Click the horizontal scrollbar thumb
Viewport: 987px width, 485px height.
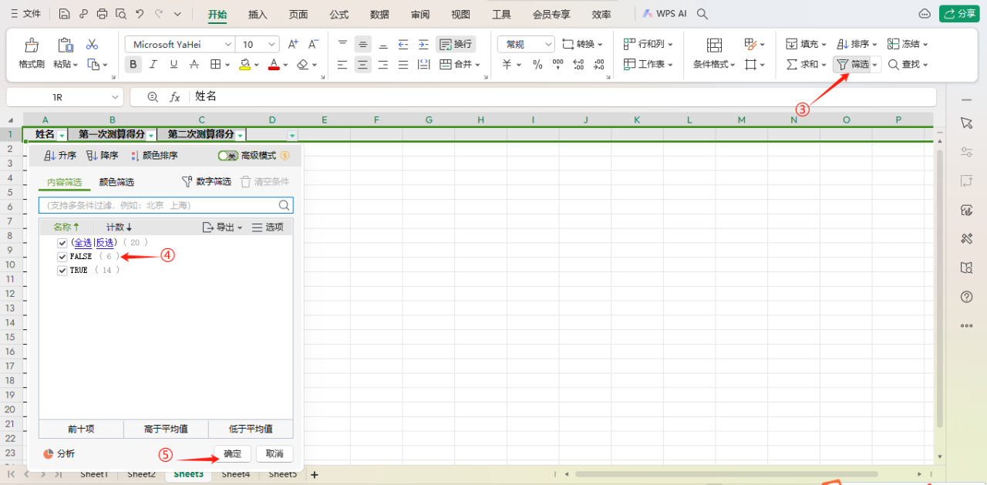pyautogui.click(x=726, y=474)
